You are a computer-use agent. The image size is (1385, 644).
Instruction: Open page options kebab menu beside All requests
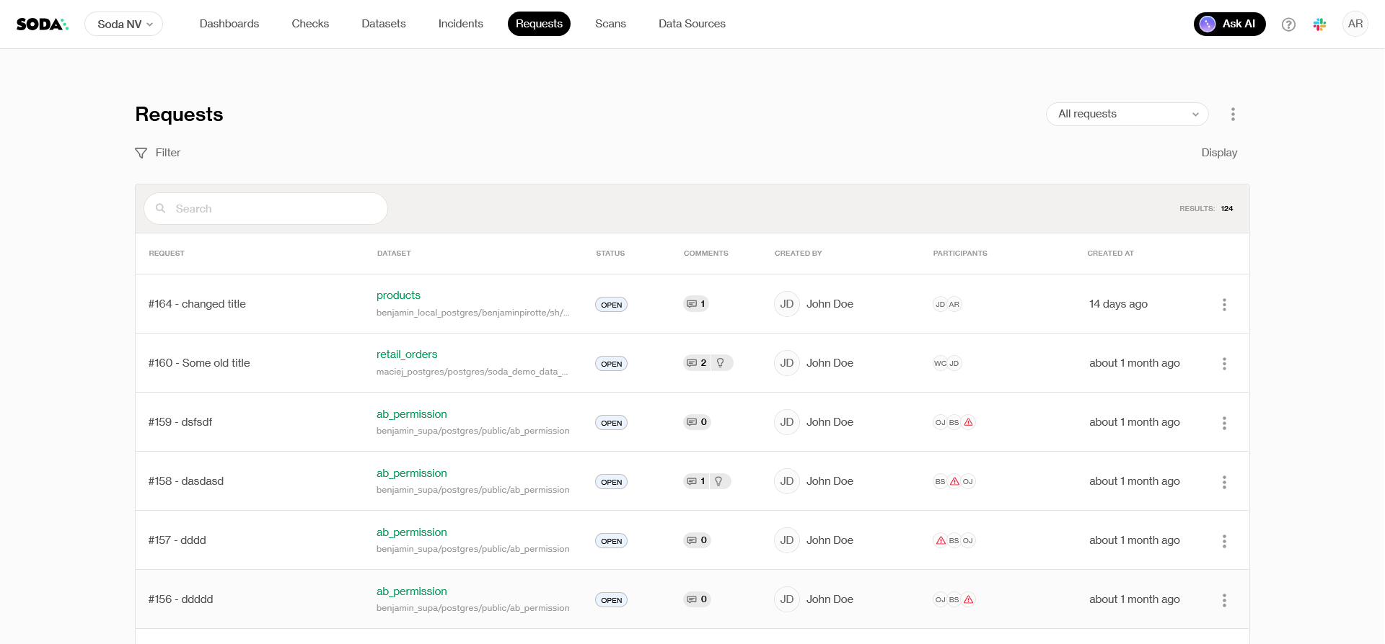[1233, 114]
